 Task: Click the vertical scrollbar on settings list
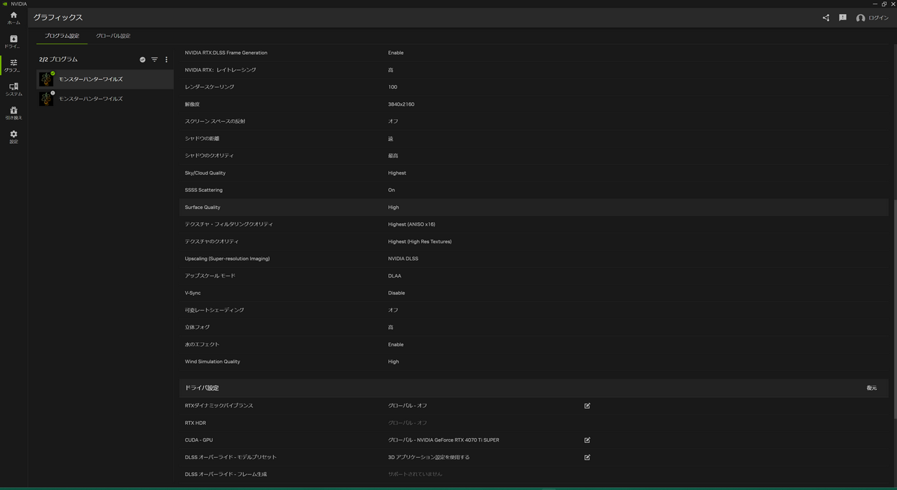point(893,315)
